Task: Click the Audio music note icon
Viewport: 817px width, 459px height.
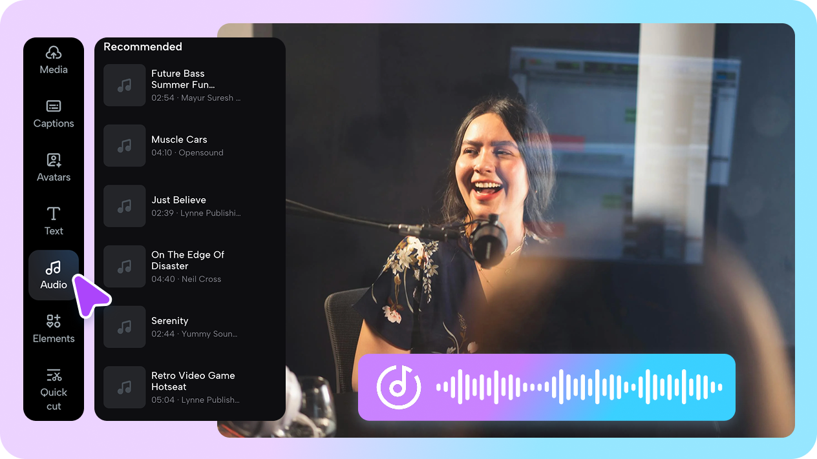Action: tap(54, 267)
